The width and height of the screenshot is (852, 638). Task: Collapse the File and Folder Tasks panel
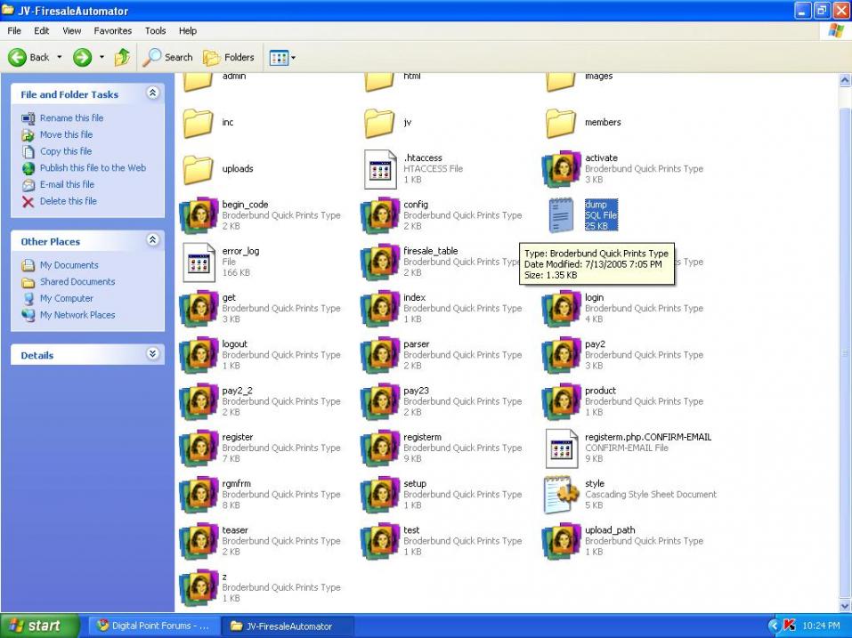click(152, 93)
